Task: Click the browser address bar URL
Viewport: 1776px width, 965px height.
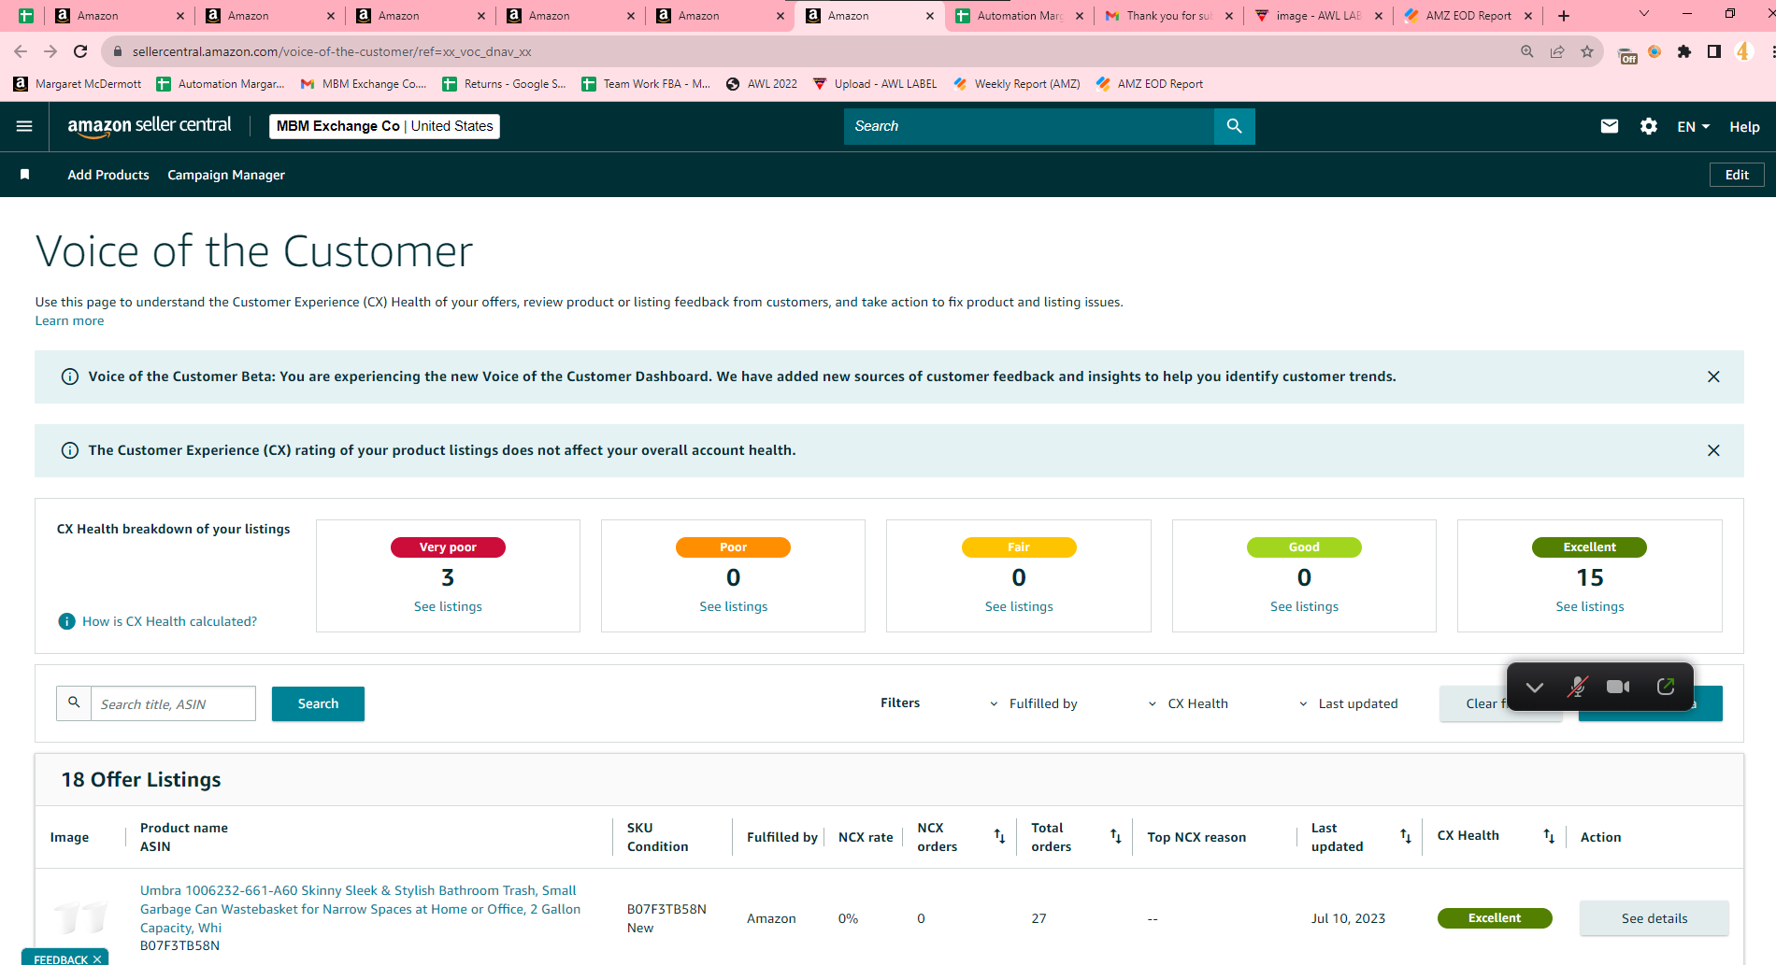Action: [332, 51]
